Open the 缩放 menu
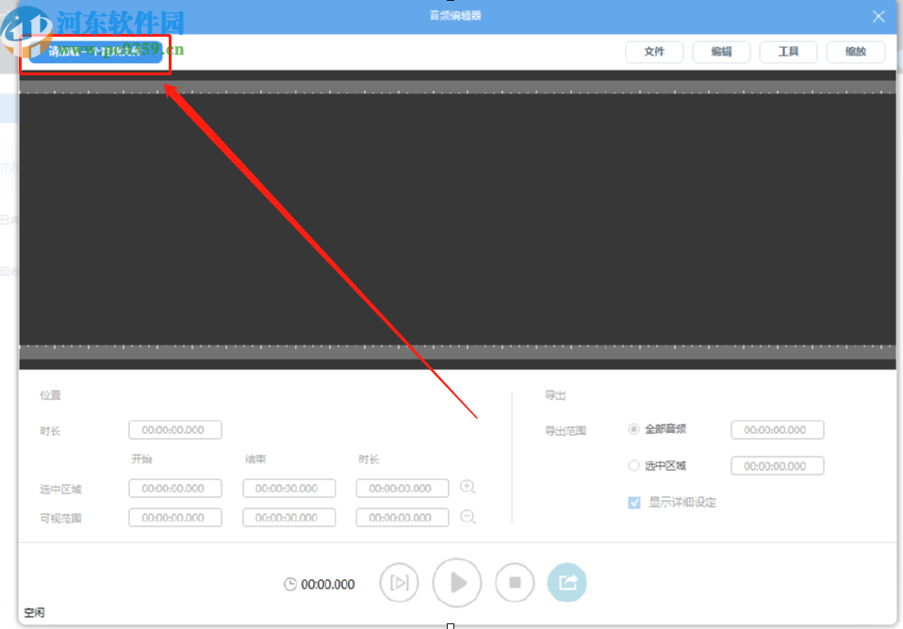This screenshot has height=629, width=903. click(x=855, y=52)
